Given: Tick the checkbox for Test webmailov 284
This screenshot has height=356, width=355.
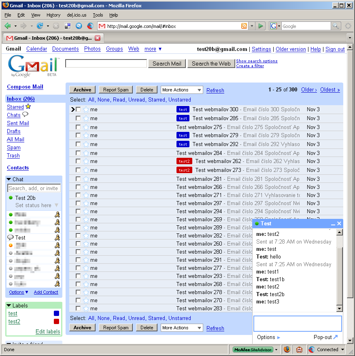Looking at the screenshot, I should point(78,153).
